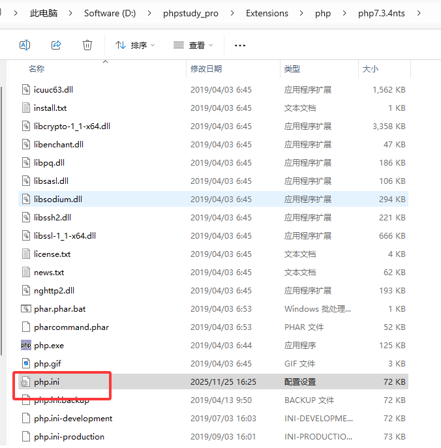
Task: Sort by the 修改日期 column header
Action: coord(206,69)
